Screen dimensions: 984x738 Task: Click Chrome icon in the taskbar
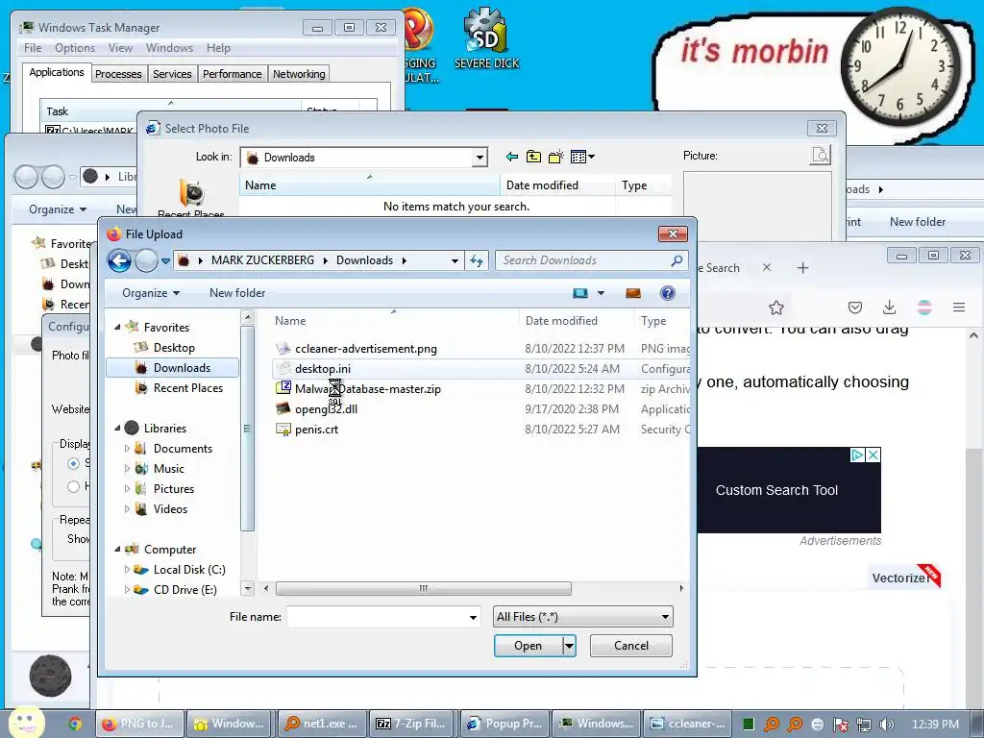[x=75, y=724]
